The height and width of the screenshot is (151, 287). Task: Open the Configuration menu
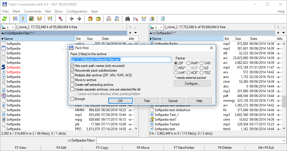pos(77,11)
